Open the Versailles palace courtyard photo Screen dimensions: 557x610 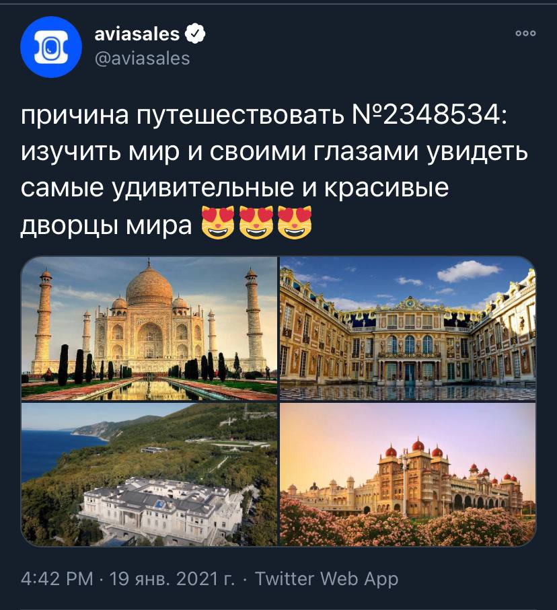click(408, 328)
